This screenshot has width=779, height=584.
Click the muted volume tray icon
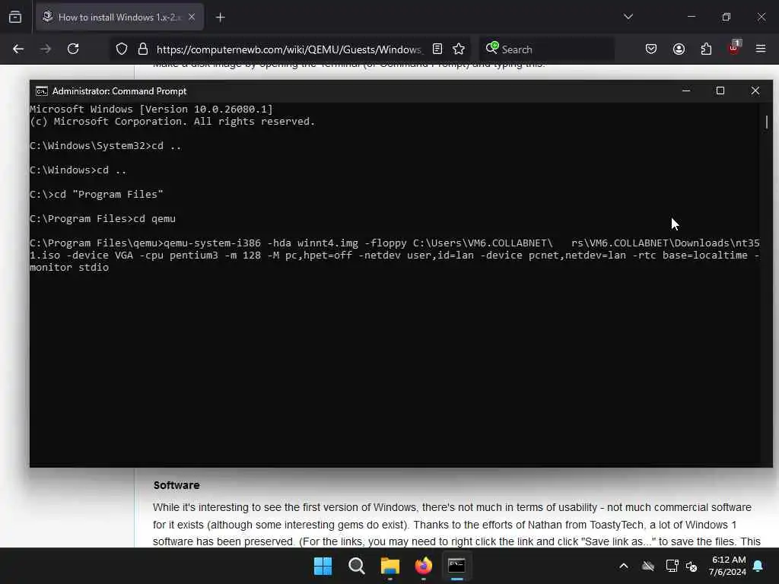(x=692, y=566)
